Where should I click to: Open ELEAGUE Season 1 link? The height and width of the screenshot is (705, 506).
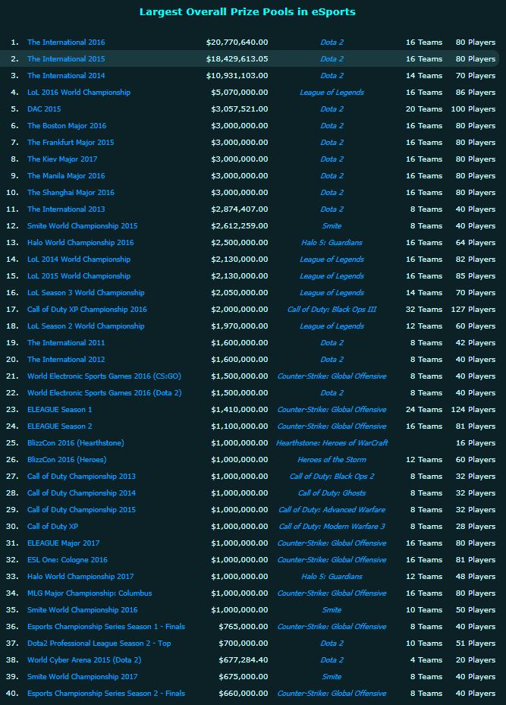60,409
